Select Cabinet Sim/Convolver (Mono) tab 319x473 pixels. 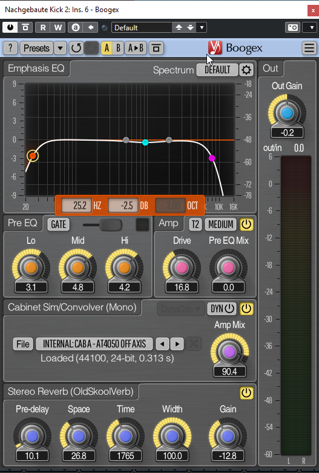coord(72,307)
